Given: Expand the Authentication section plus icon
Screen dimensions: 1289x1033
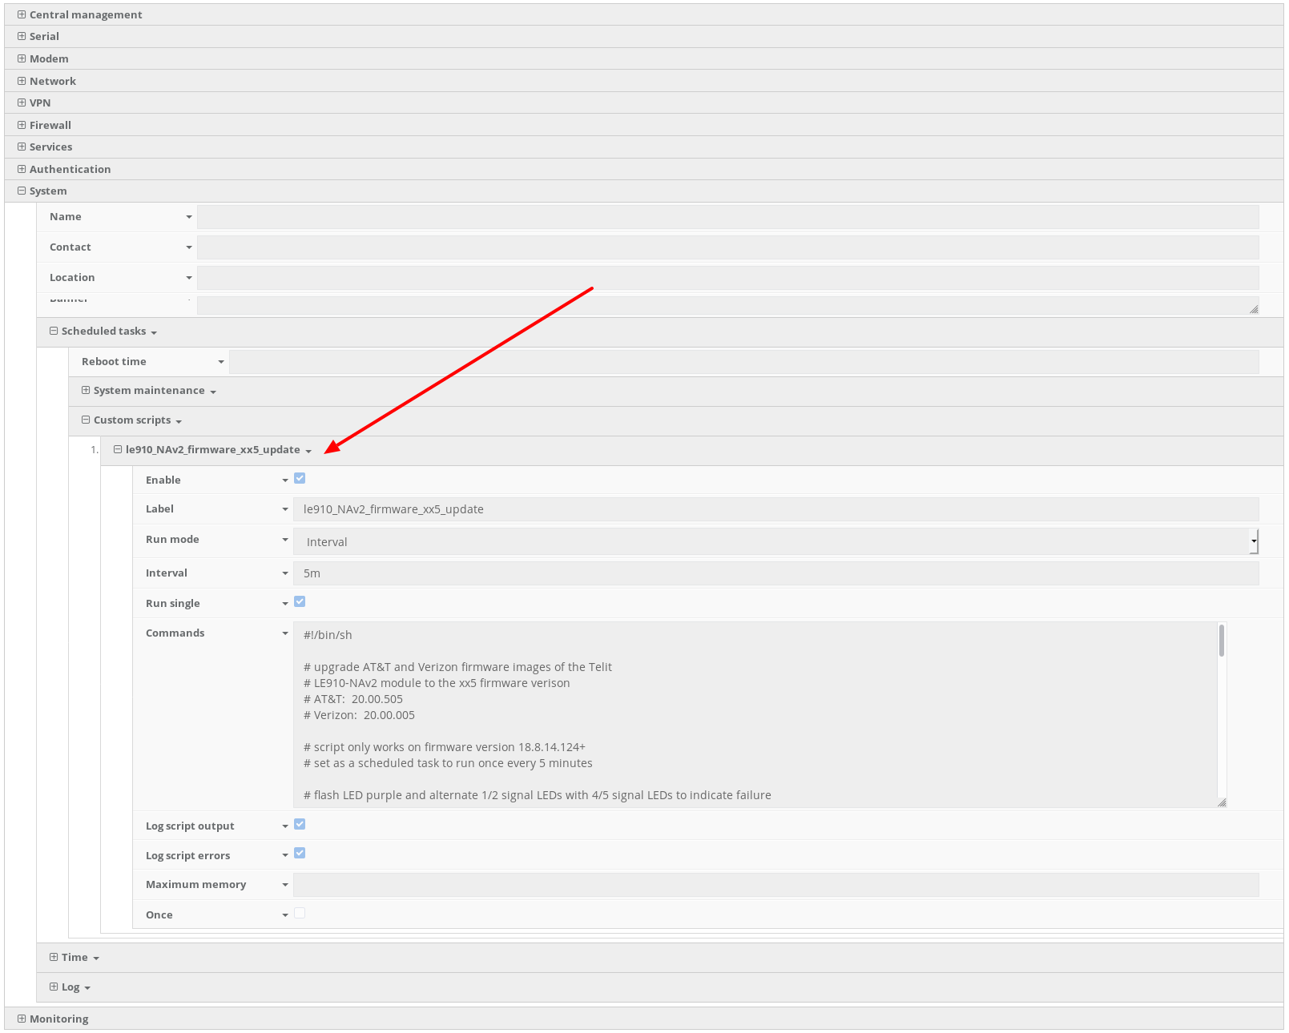Looking at the screenshot, I should pyautogui.click(x=22, y=169).
